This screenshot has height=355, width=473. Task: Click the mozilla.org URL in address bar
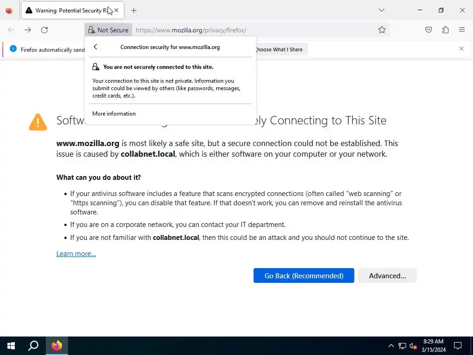pyautogui.click(x=191, y=30)
